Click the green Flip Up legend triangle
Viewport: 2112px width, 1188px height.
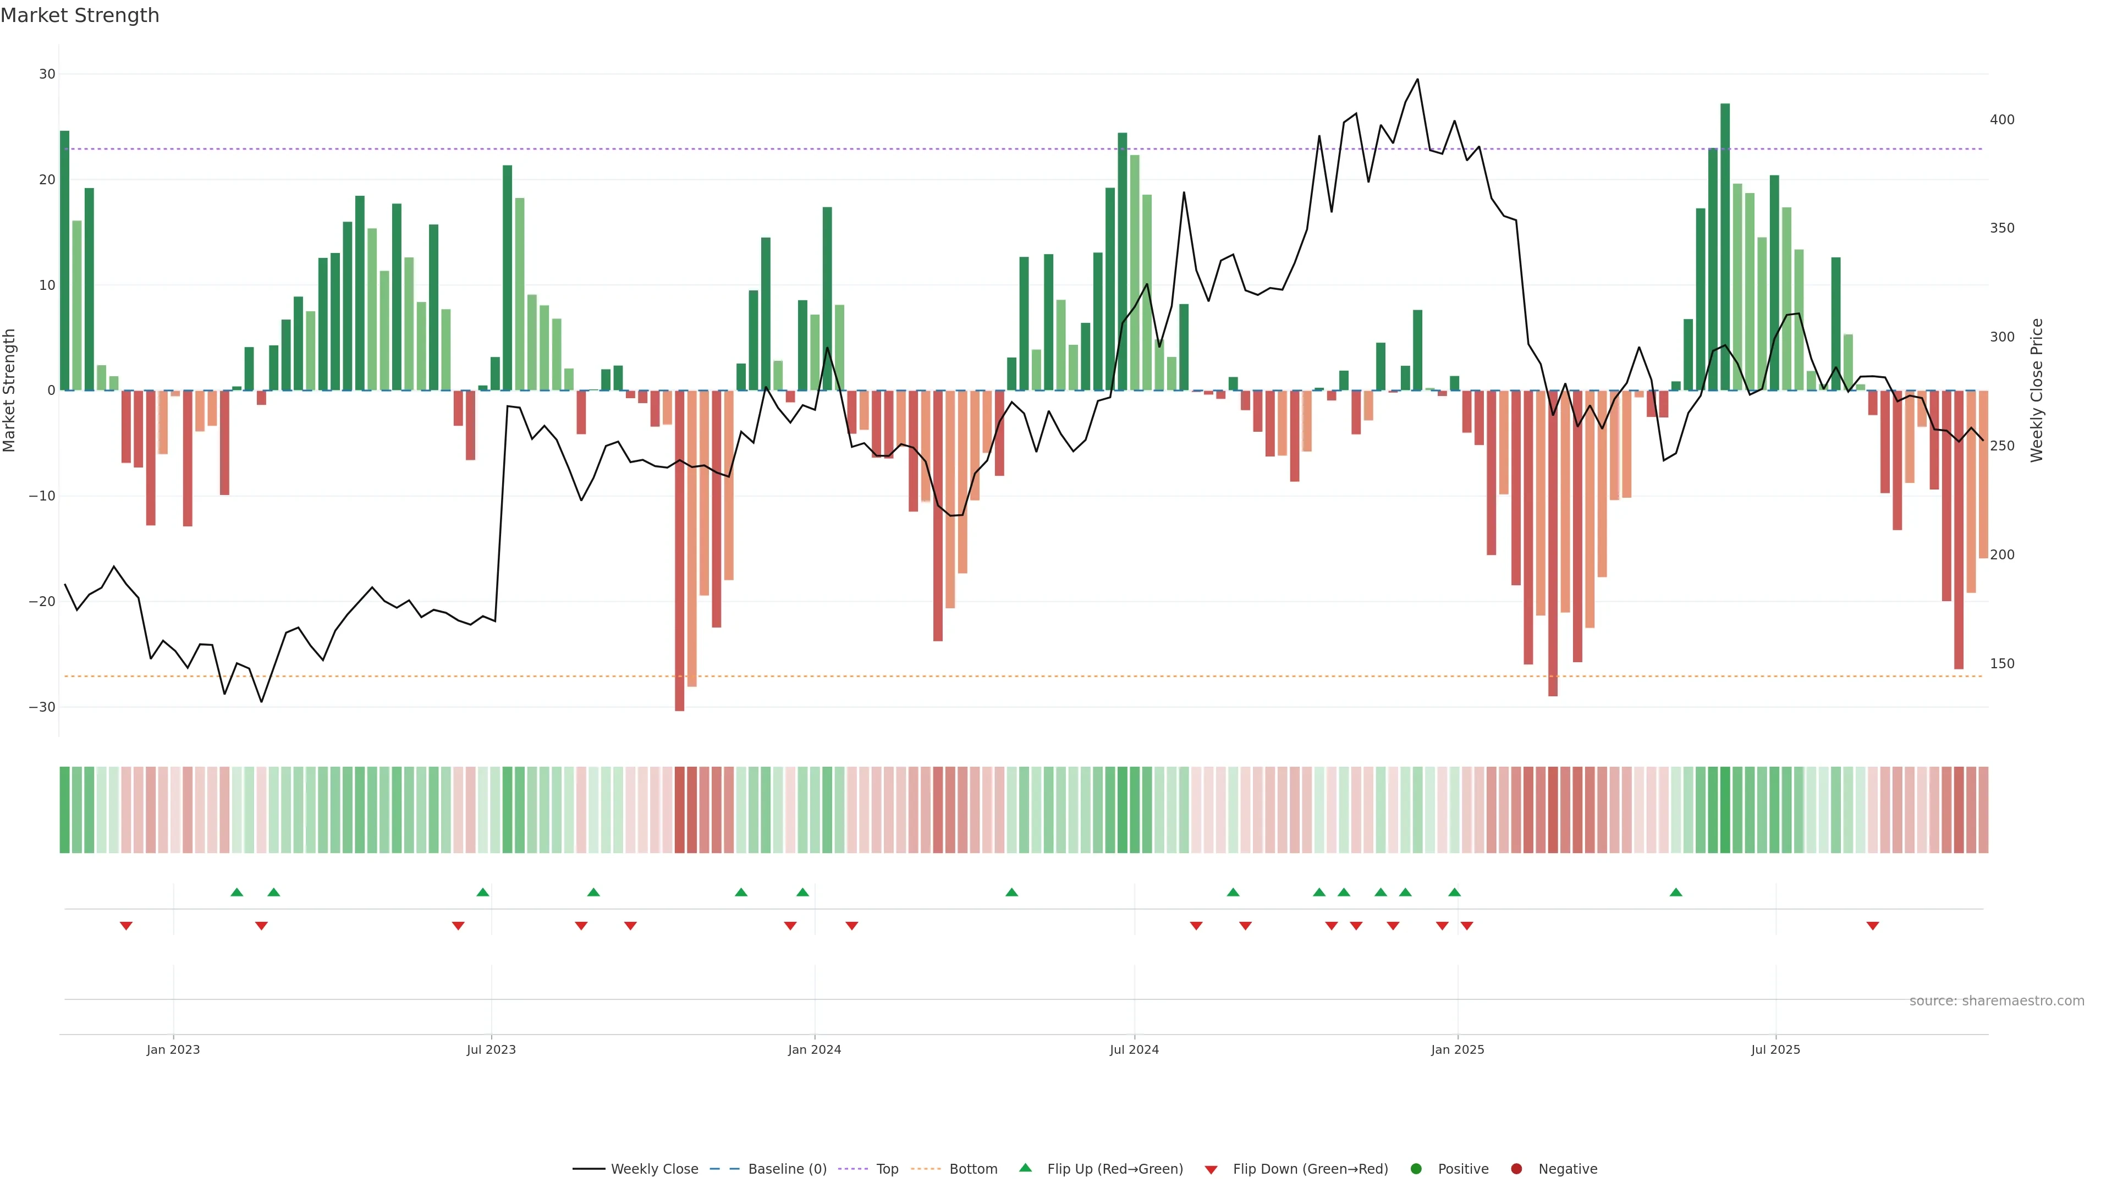pos(1025,1168)
